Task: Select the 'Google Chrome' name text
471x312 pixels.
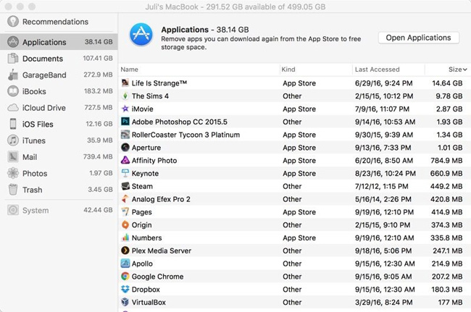Action: click(157, 277)
